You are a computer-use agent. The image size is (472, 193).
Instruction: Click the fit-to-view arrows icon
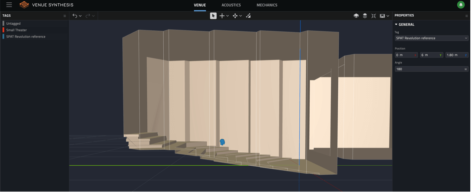coord(373,16)
